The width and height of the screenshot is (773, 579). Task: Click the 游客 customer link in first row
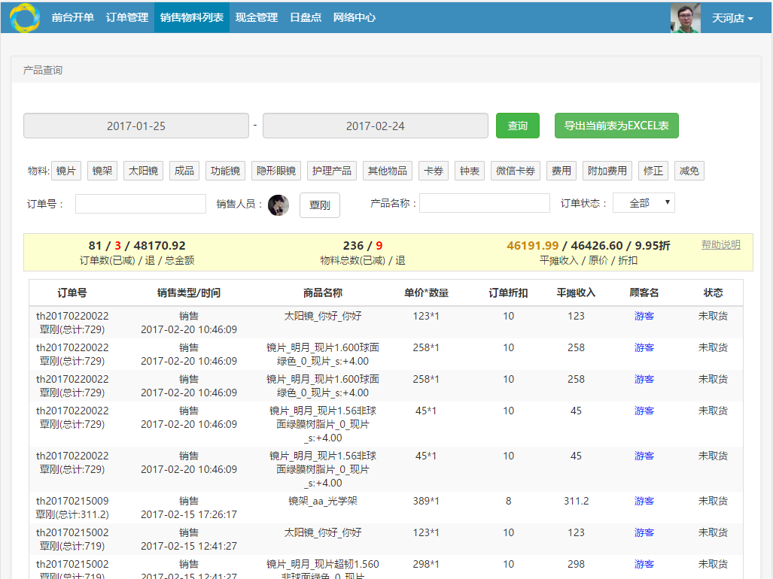644,317
